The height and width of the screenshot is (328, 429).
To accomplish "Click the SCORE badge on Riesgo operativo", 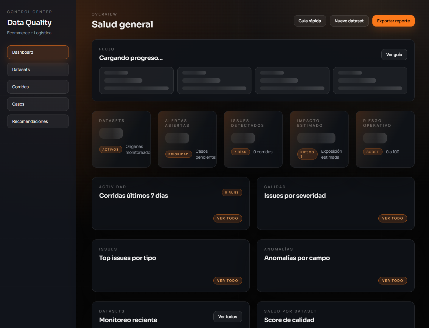I will pos(373,152).
